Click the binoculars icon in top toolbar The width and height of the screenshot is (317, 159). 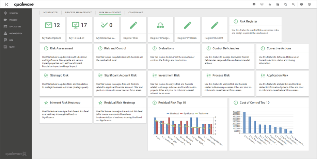[278, 4]
